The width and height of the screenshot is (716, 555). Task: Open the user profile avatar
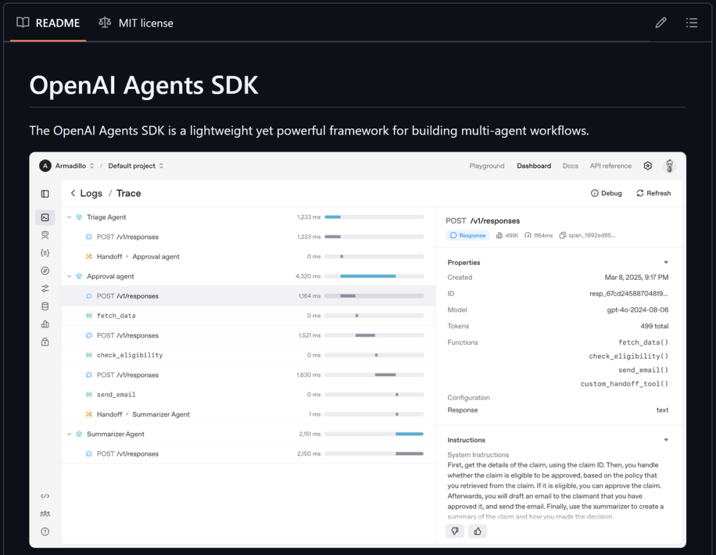point(670,166)
